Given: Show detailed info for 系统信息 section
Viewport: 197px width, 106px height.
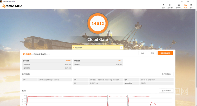Looking at the screenshot, I should pos(166,74).
